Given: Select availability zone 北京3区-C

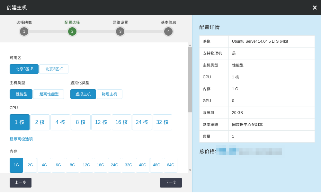Looking at the screenshot, I should 54,69.
